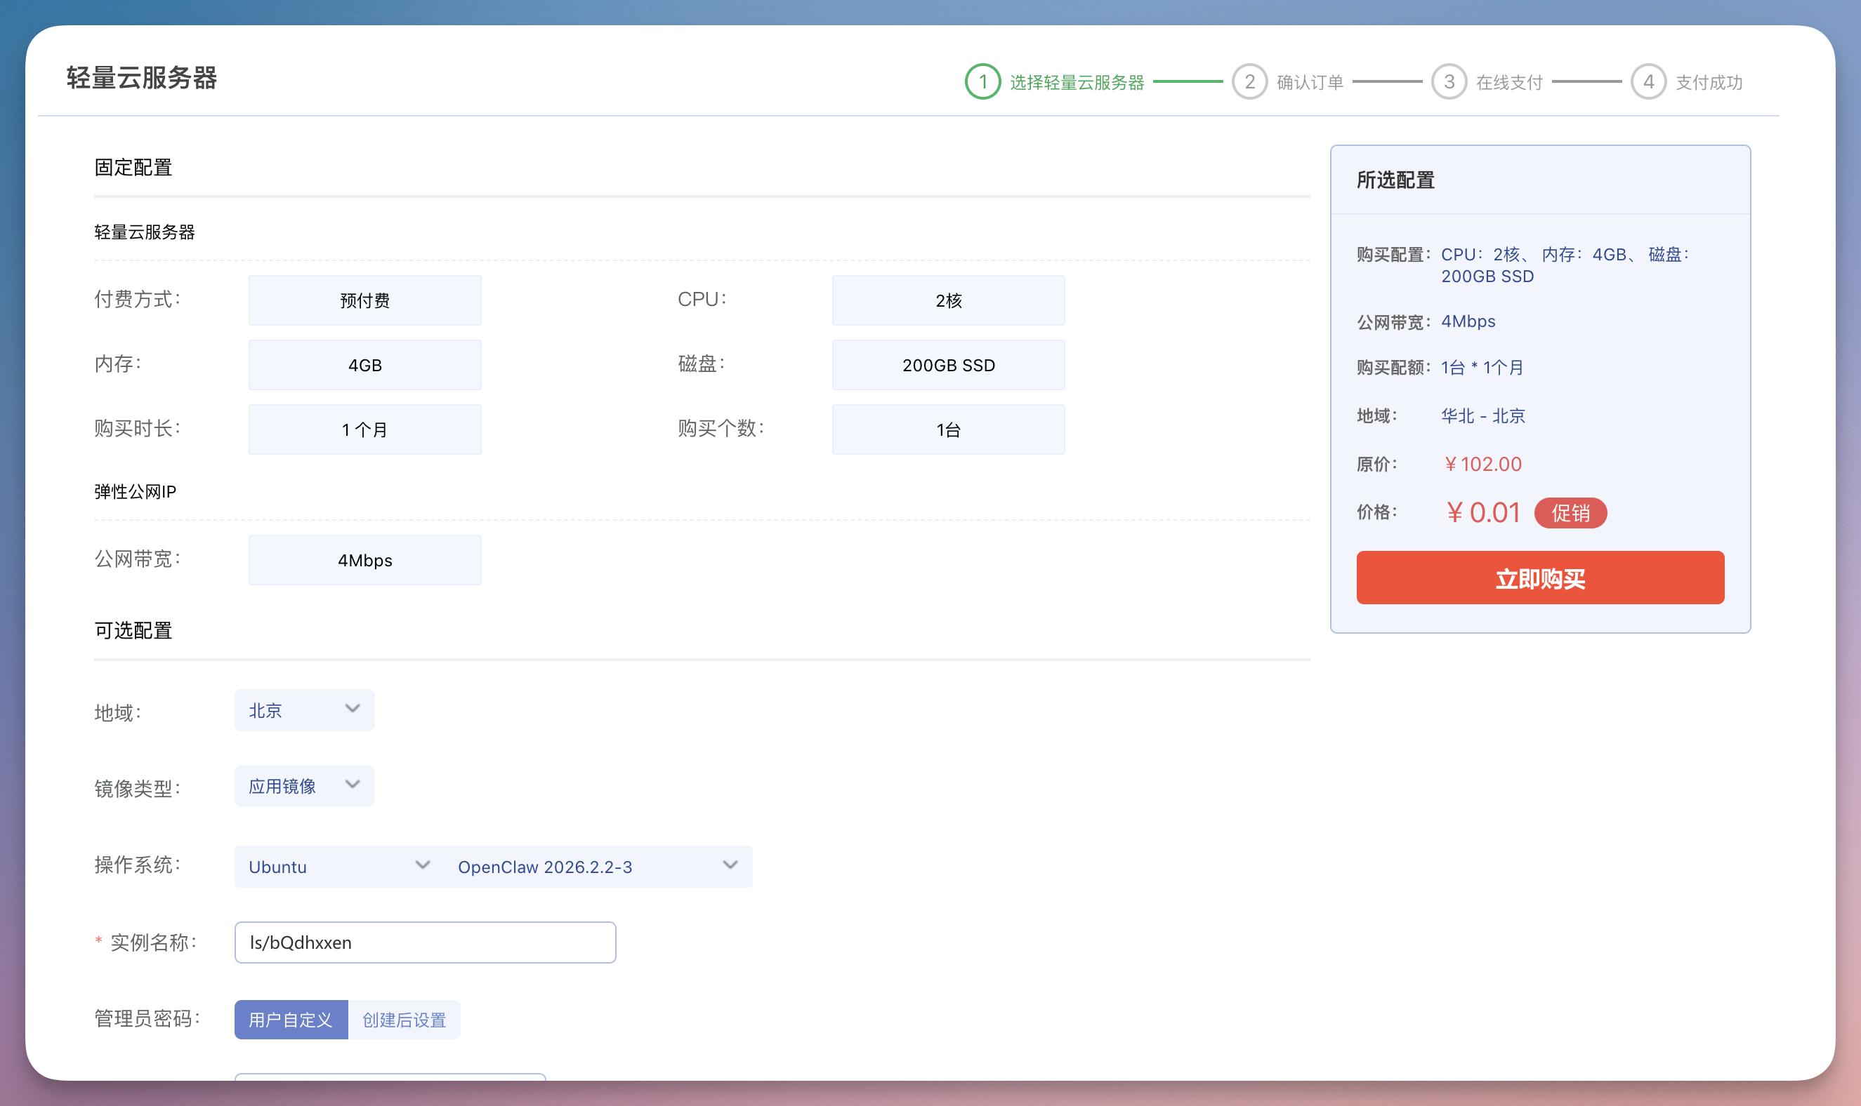Select the 1个月 purchase duration
1861x1106 pixels.
364,429
